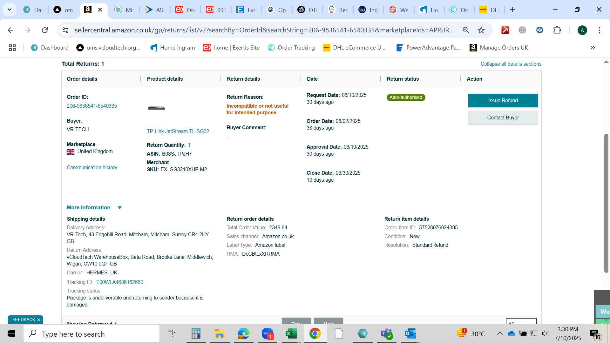Open the oms.vcloudtech.org bookmark

tap(108, 48)
